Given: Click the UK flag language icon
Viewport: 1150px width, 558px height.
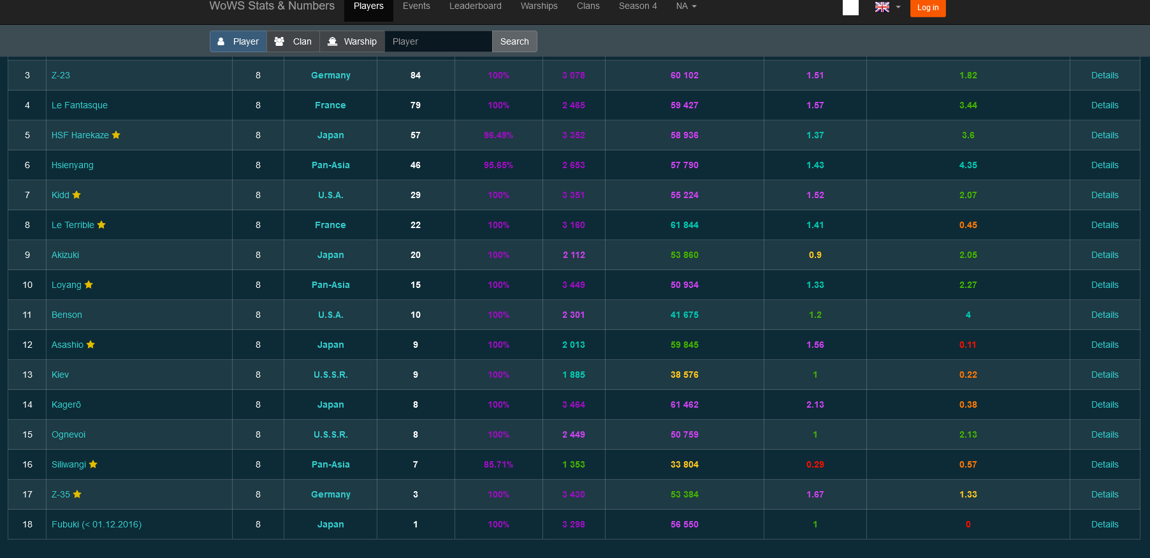Looking at the screenshot, I should [x=882, y=7].
